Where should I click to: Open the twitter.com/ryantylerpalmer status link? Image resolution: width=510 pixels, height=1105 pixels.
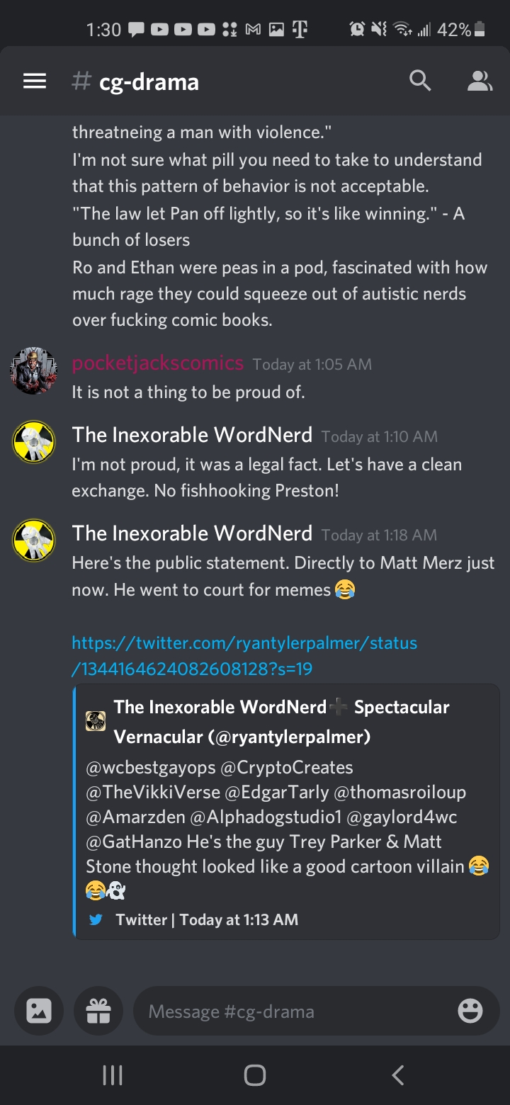point(244,655)
